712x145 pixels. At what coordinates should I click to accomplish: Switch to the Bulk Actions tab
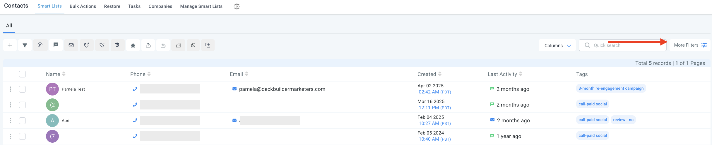83,6
